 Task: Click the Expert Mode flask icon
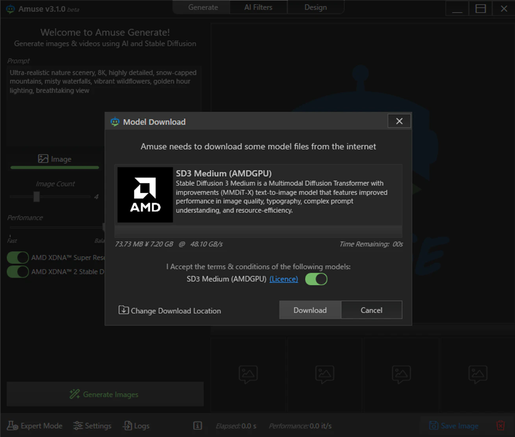[x=13, y=426]
